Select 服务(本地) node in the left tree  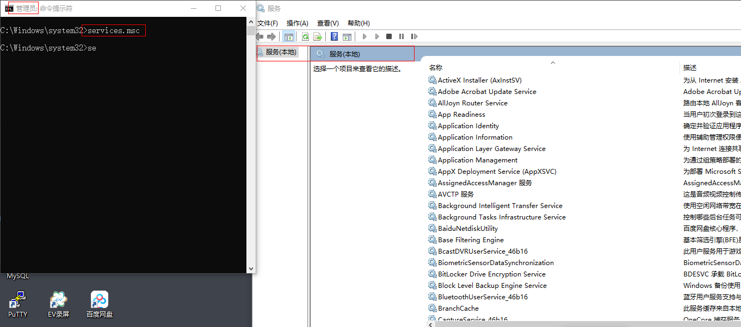tap(281, 52)
